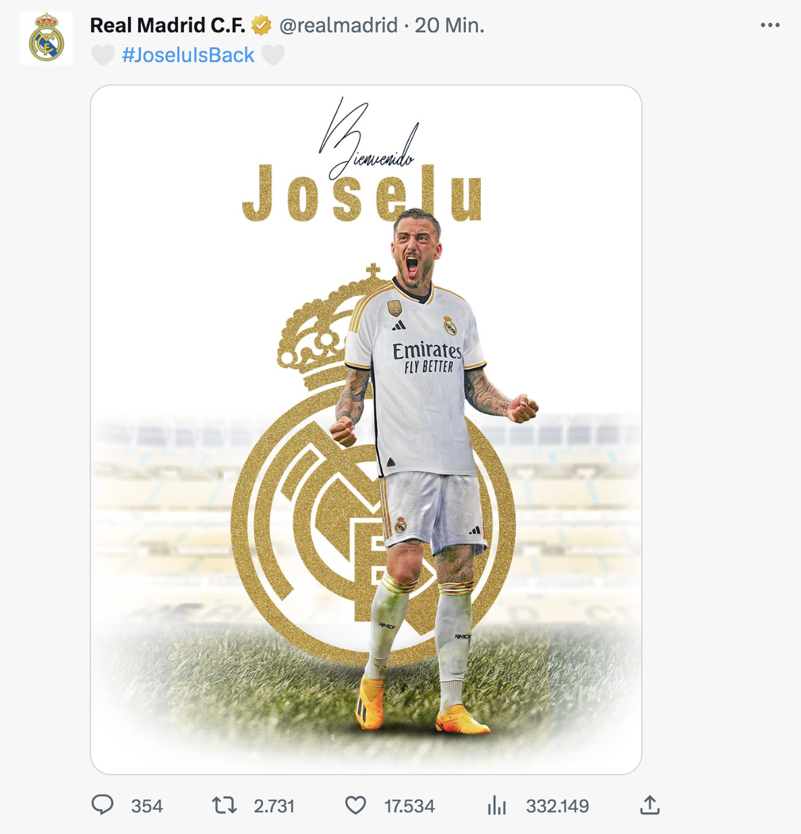801x834 pixels.
Task: Click the white heart emoji before hashtag
Action: point(103,55)
